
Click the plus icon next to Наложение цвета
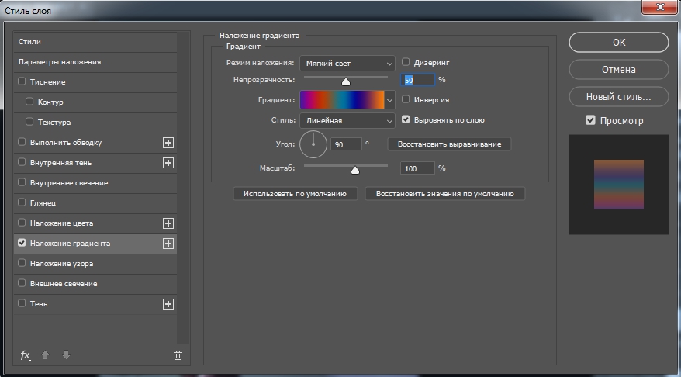pos(168,223)
